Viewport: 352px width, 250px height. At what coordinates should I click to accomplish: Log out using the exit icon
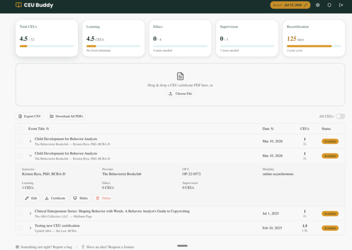341,5
